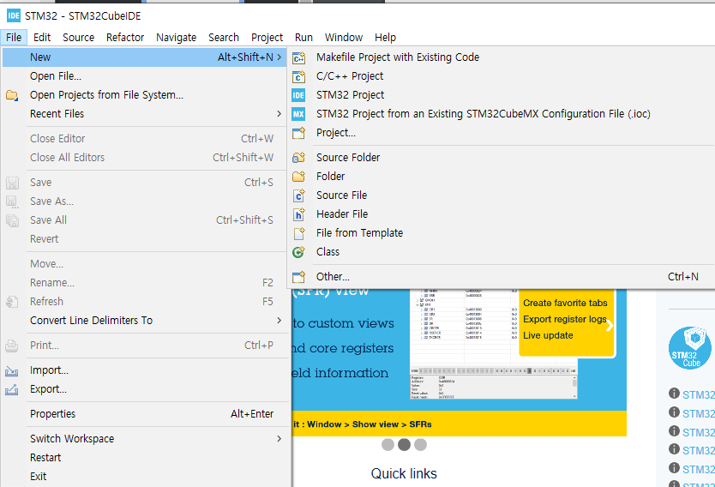Click the Header File icon
The image size is (715, 487).
[x=298, y=214]
